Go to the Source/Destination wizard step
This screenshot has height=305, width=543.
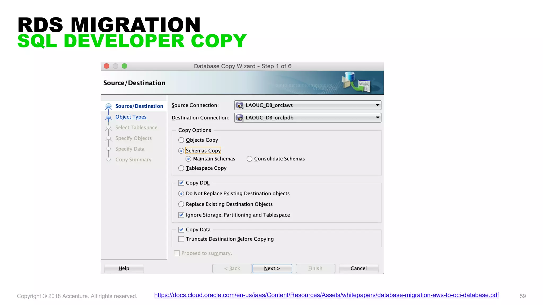coord(139,106)
